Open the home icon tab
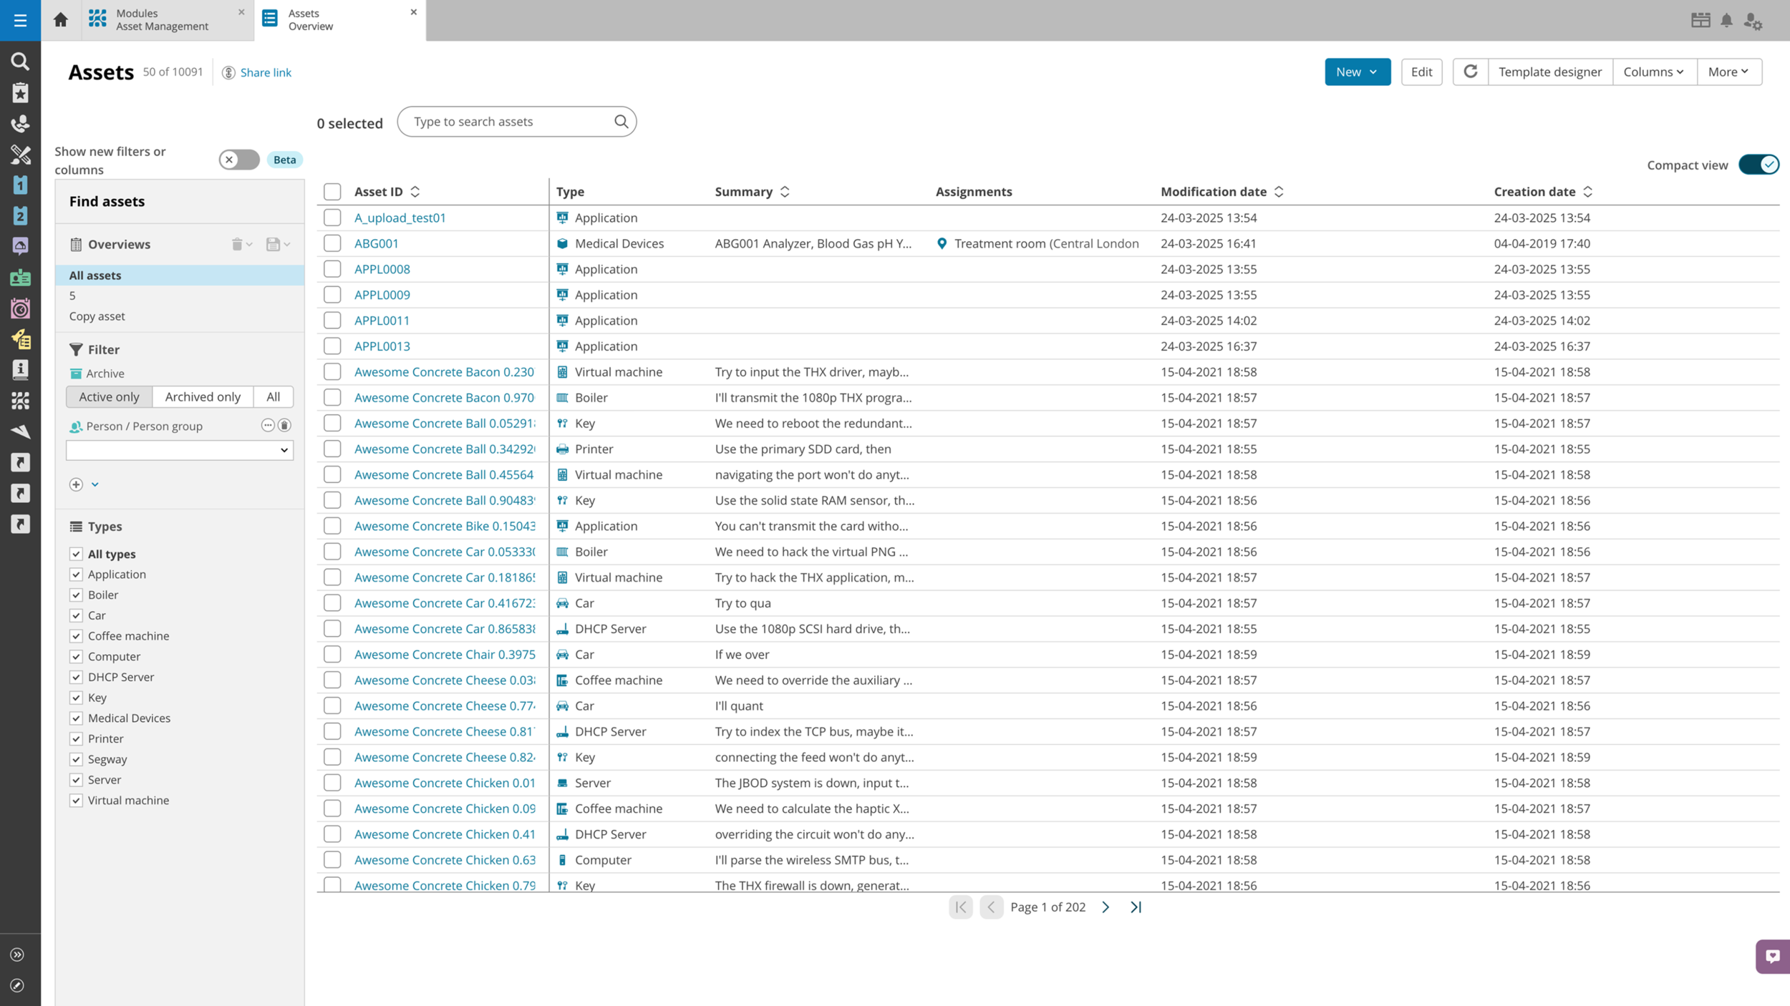Image resolution: width=1790 pixels, height=1006 pixels. pos(61,20)
